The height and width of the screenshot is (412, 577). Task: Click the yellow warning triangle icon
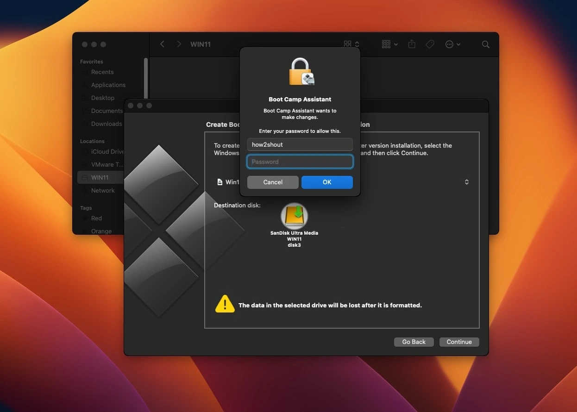(225, 304)
